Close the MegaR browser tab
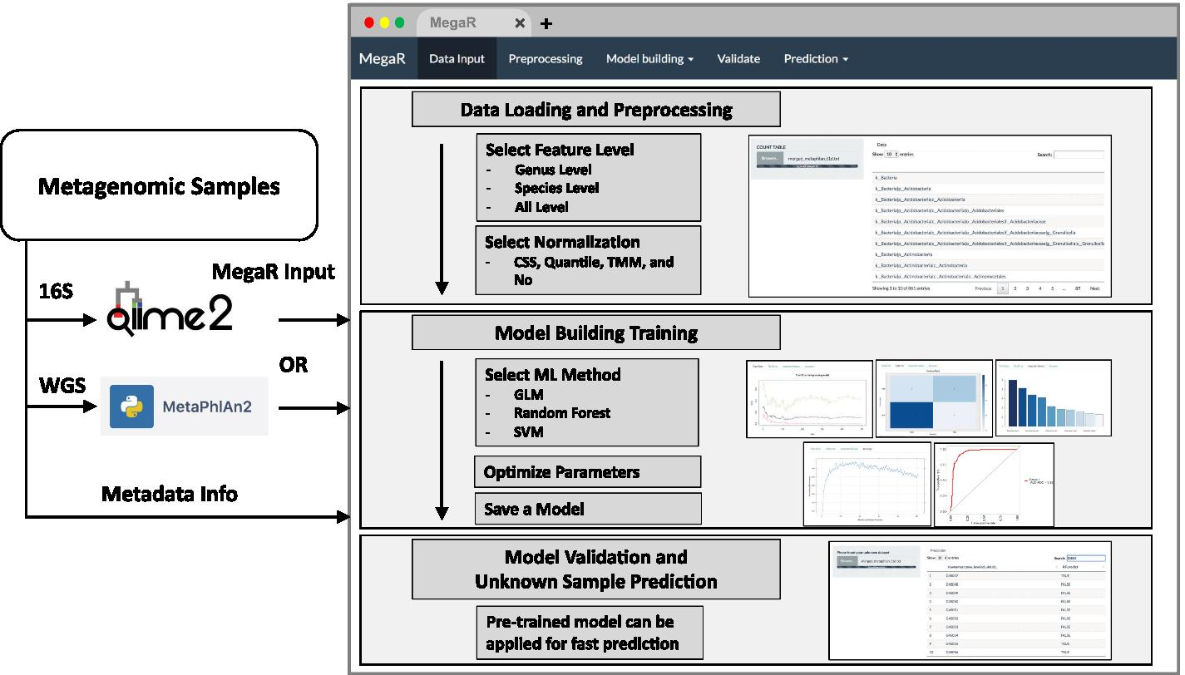The height and width of the screenshot is (675, 1185). coord(520,23)
